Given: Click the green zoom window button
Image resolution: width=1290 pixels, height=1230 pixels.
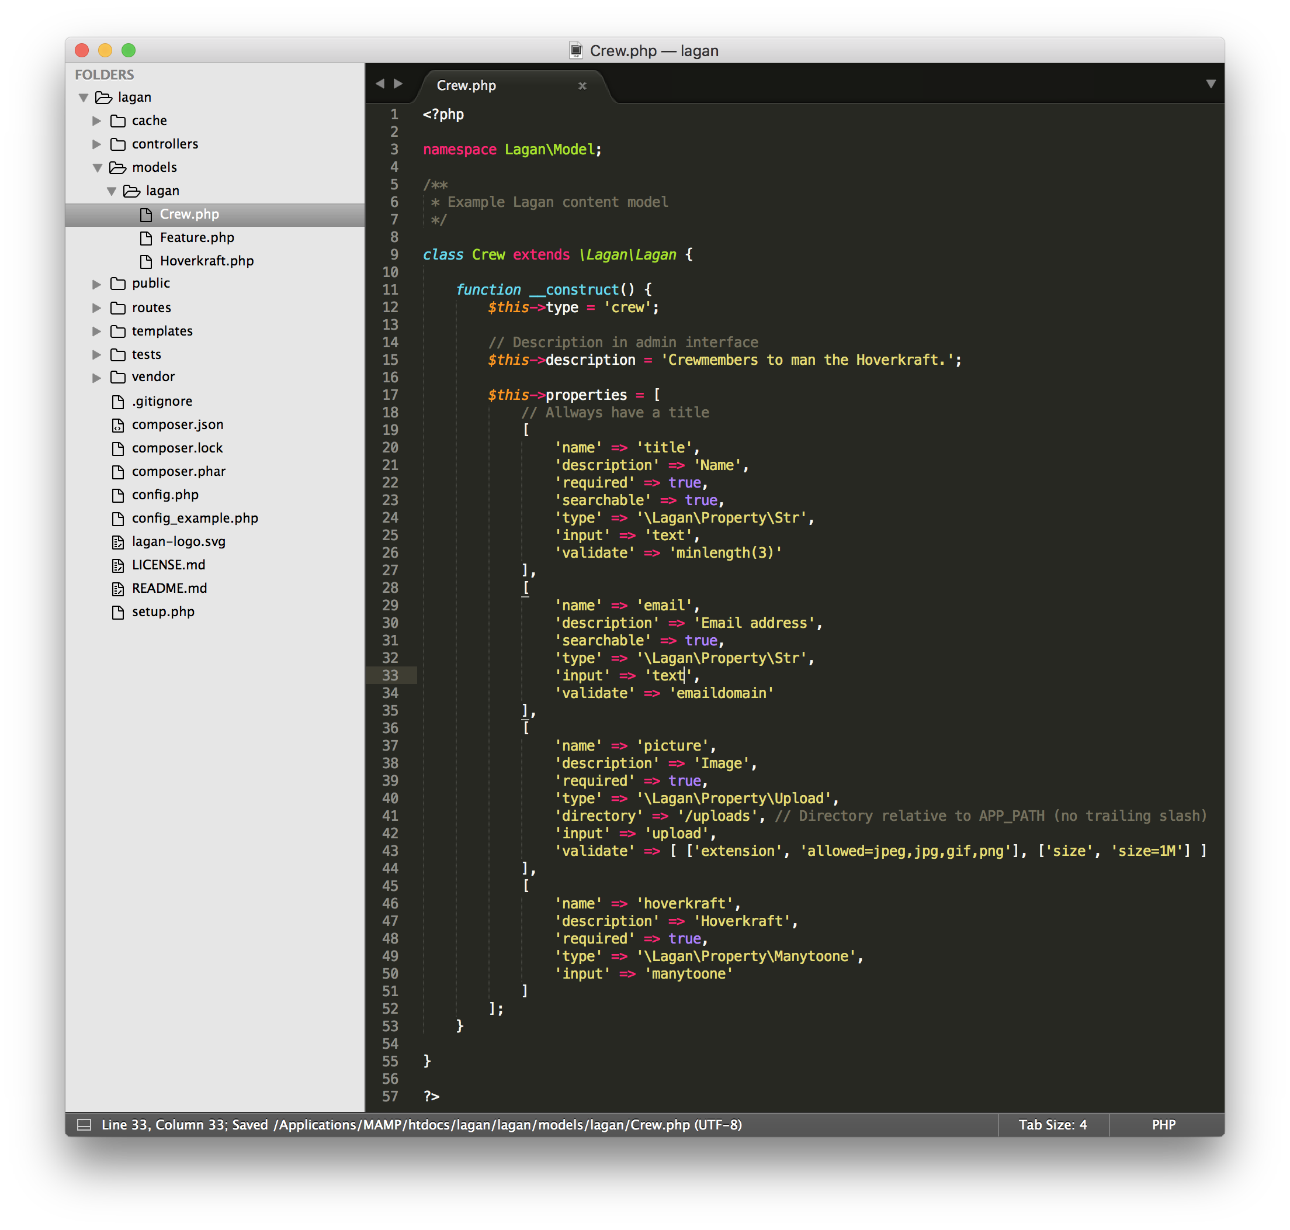Looking at the screenshot, I should (x=129, y=50).
